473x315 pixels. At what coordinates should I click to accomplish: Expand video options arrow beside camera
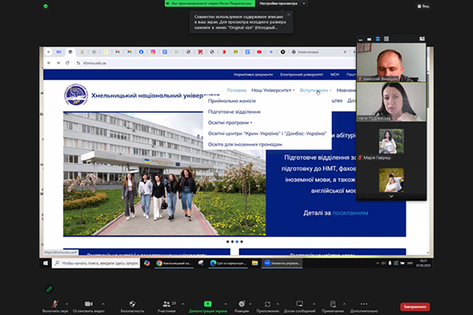(103, 304)
